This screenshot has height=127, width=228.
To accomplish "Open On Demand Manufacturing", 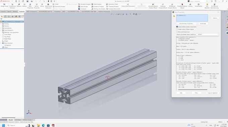I will click(x=215, y=6).
